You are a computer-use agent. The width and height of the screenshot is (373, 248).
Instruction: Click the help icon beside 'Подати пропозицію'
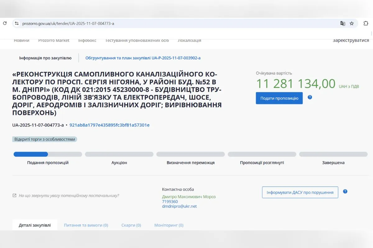(310, 97)
